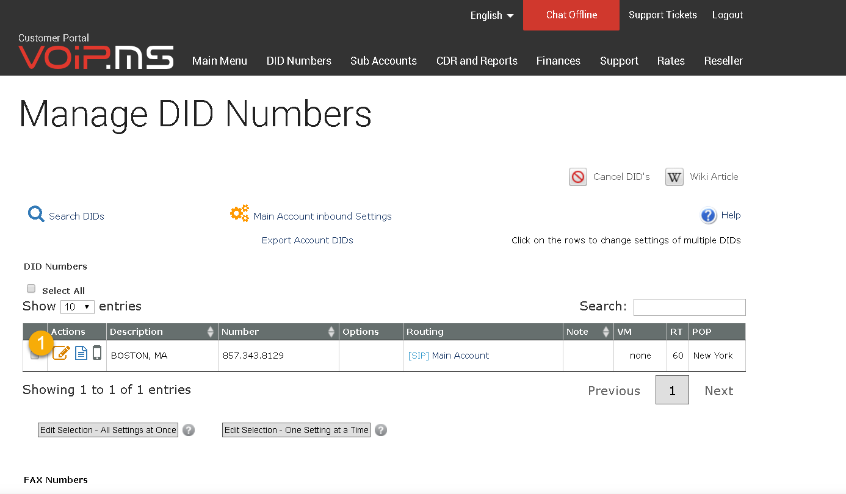This screenshot has width=846, height=494.
Task: Click the orange gears inbound settings icon
Action: pos(239,213)
